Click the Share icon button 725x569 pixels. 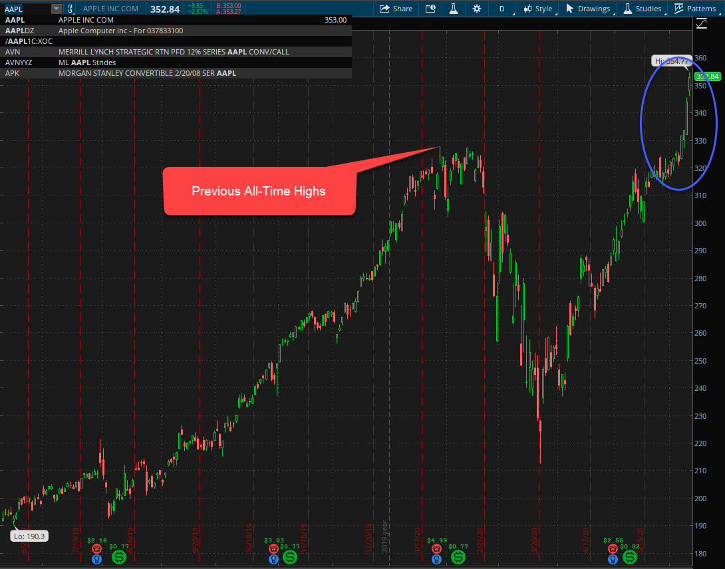(396, 9)
